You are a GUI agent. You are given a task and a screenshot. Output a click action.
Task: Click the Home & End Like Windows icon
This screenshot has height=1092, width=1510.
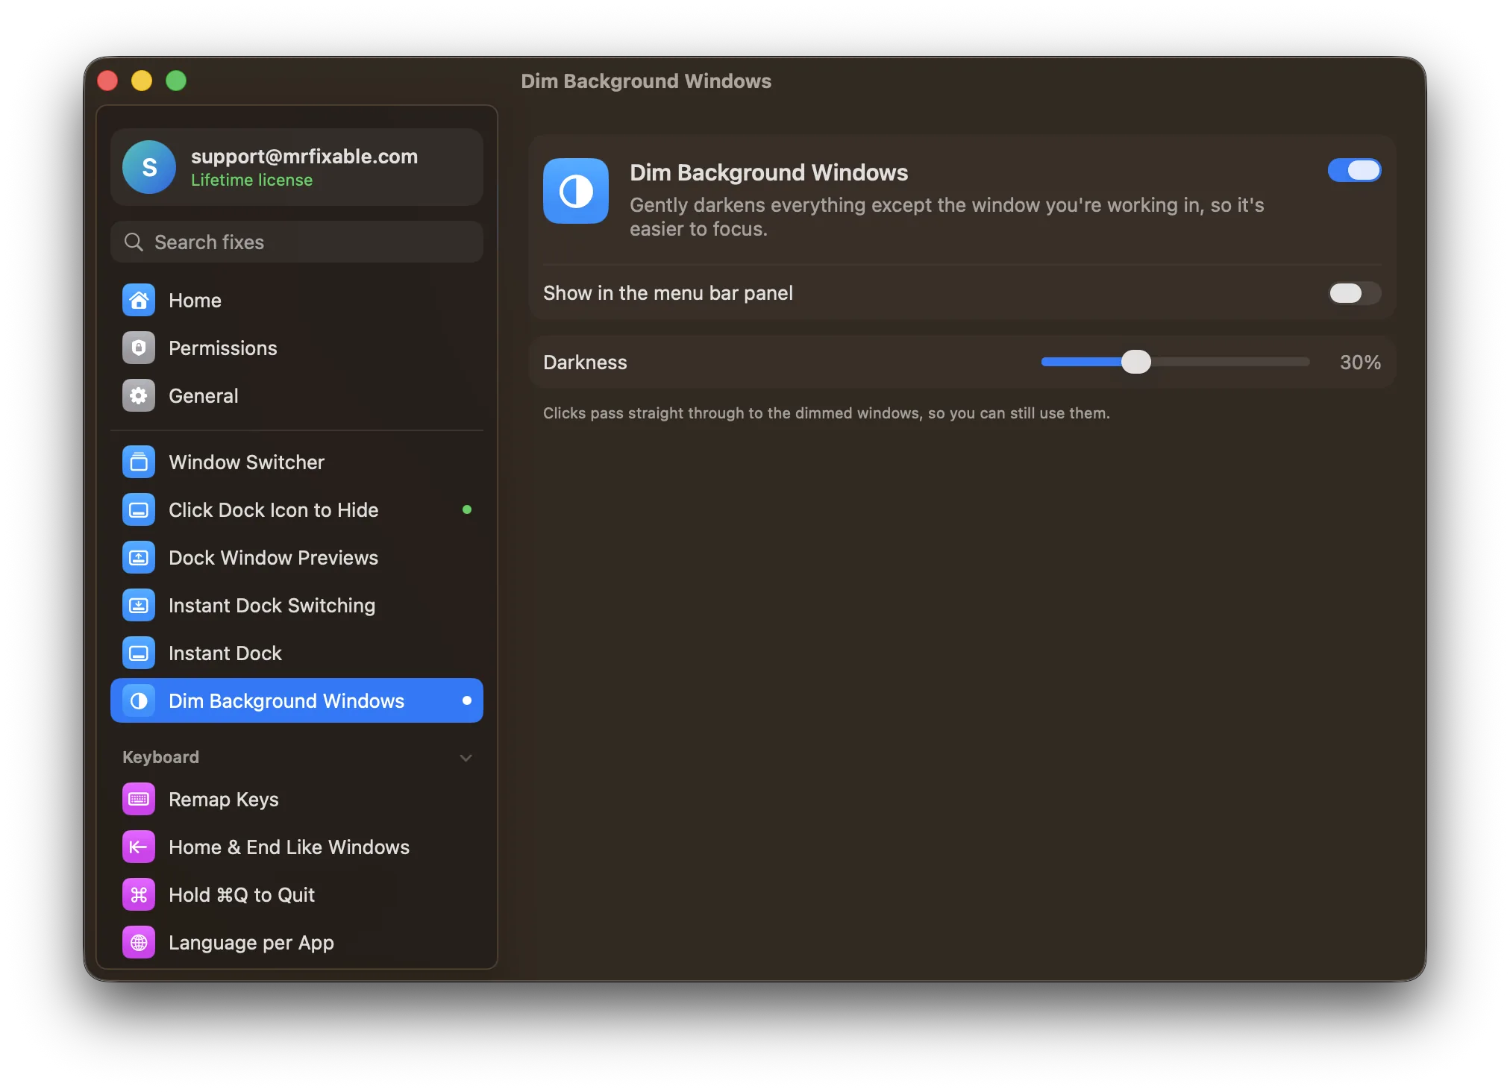(x=139, y=847)
